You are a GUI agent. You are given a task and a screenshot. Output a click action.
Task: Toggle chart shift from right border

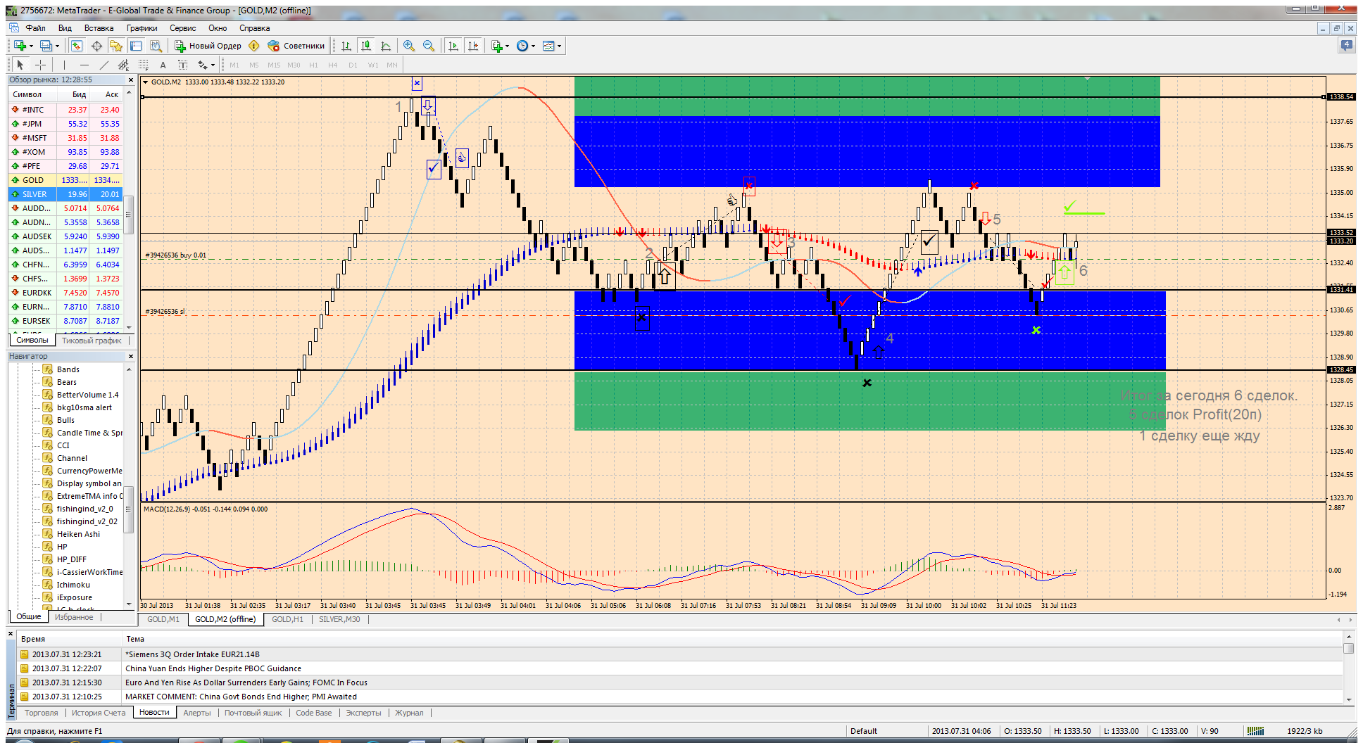point(473,46)
